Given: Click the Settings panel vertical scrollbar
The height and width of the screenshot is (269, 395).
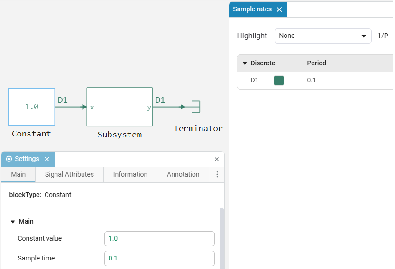Looking at the screenshot, I should [221, 237].
